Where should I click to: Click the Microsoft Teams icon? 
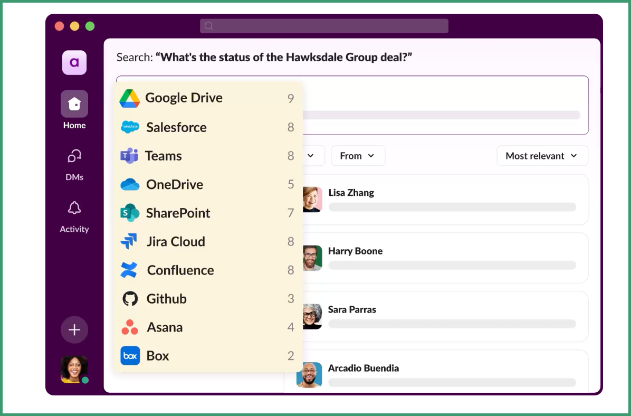(x=129, y=155)
